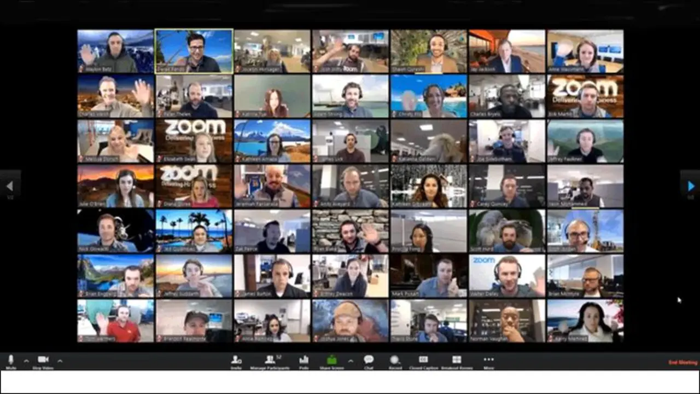700x394 pixels.
Task: Open the More menu
Action: click(488, 361)
